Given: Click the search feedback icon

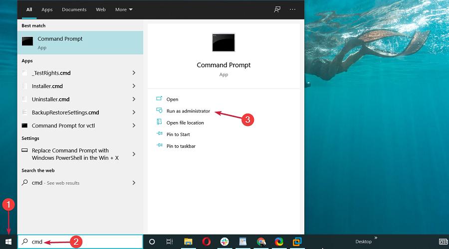Looking at the screenshot, I should [277, 9].
